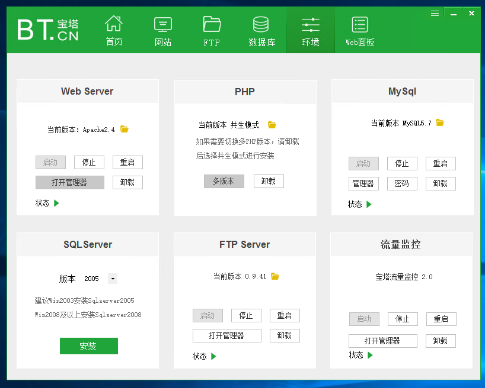Restart MySql with 重启

(441, 164)
